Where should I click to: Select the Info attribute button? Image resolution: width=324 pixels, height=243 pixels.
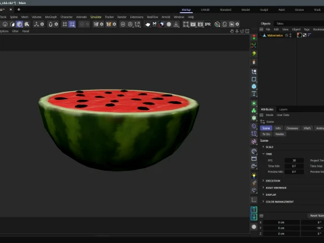tap(278, 128)
